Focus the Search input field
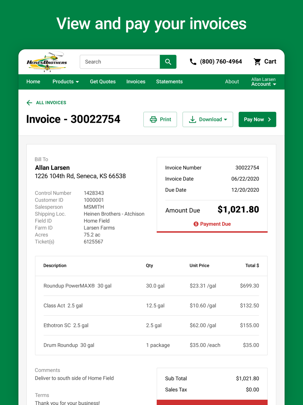The image size is (303, 405). [x=120, y=62]
